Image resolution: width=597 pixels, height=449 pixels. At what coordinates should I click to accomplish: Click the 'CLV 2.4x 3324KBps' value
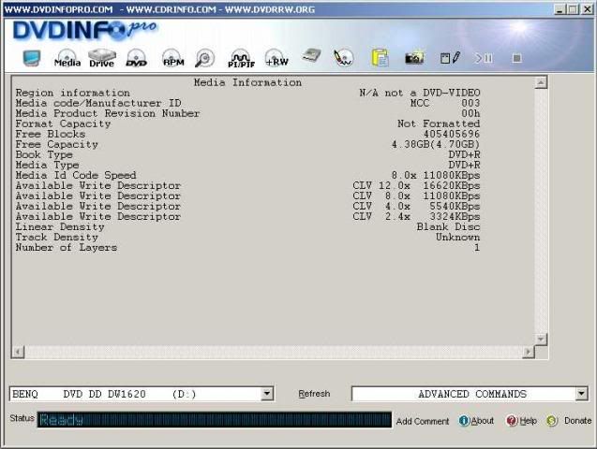(x=416, y=216)
